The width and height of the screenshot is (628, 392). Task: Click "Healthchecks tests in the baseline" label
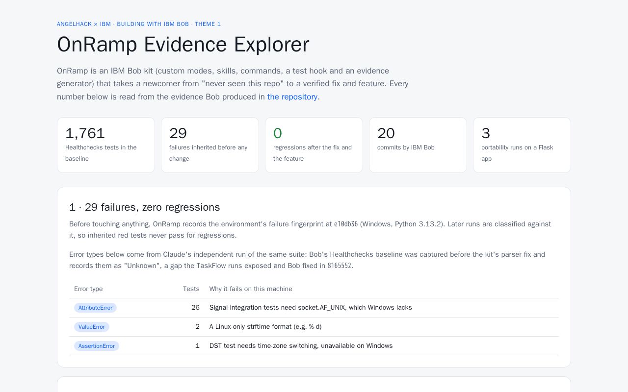click(x=101, y=153)
